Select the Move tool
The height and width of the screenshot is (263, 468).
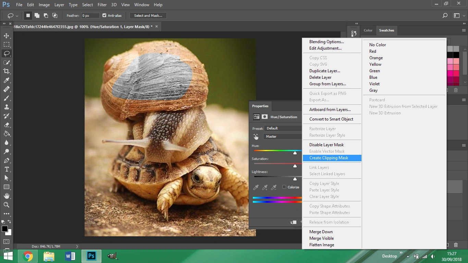pos(7,36)
